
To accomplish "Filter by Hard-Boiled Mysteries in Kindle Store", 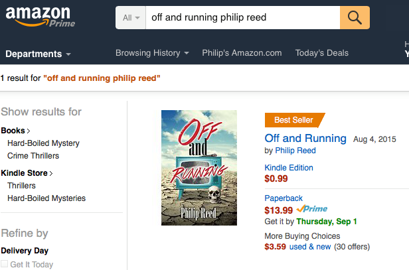I will pyautogui.click(x=46, y=198).
